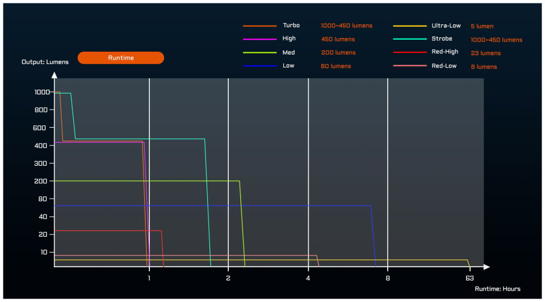Click the 'Output: Lumens' axis title
The height and width of the screenshot is (302, 545).
[x=45, y=62]
